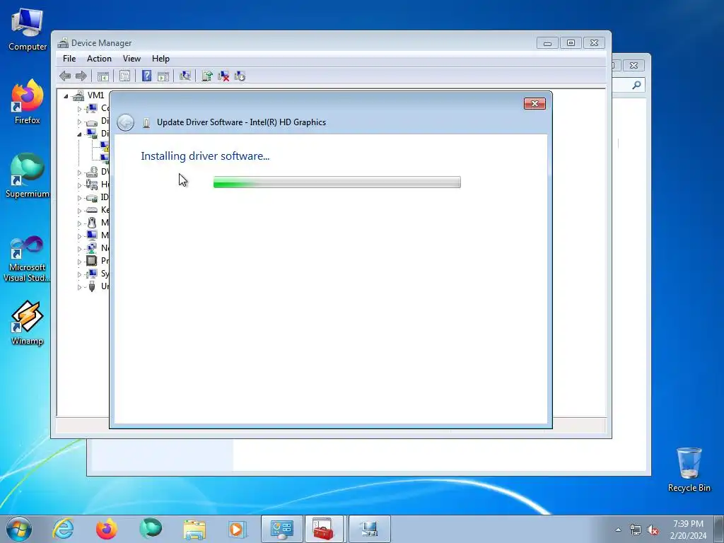Click the Uninstall device icon with red X

[x=223, y=76]
